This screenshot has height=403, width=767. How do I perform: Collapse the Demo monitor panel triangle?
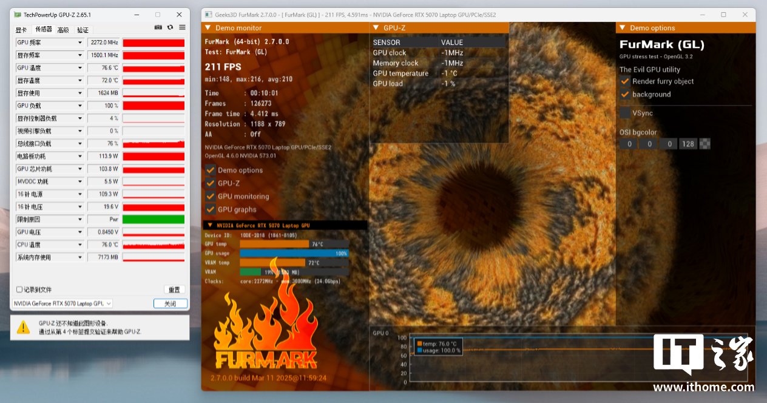click(208, 28)
